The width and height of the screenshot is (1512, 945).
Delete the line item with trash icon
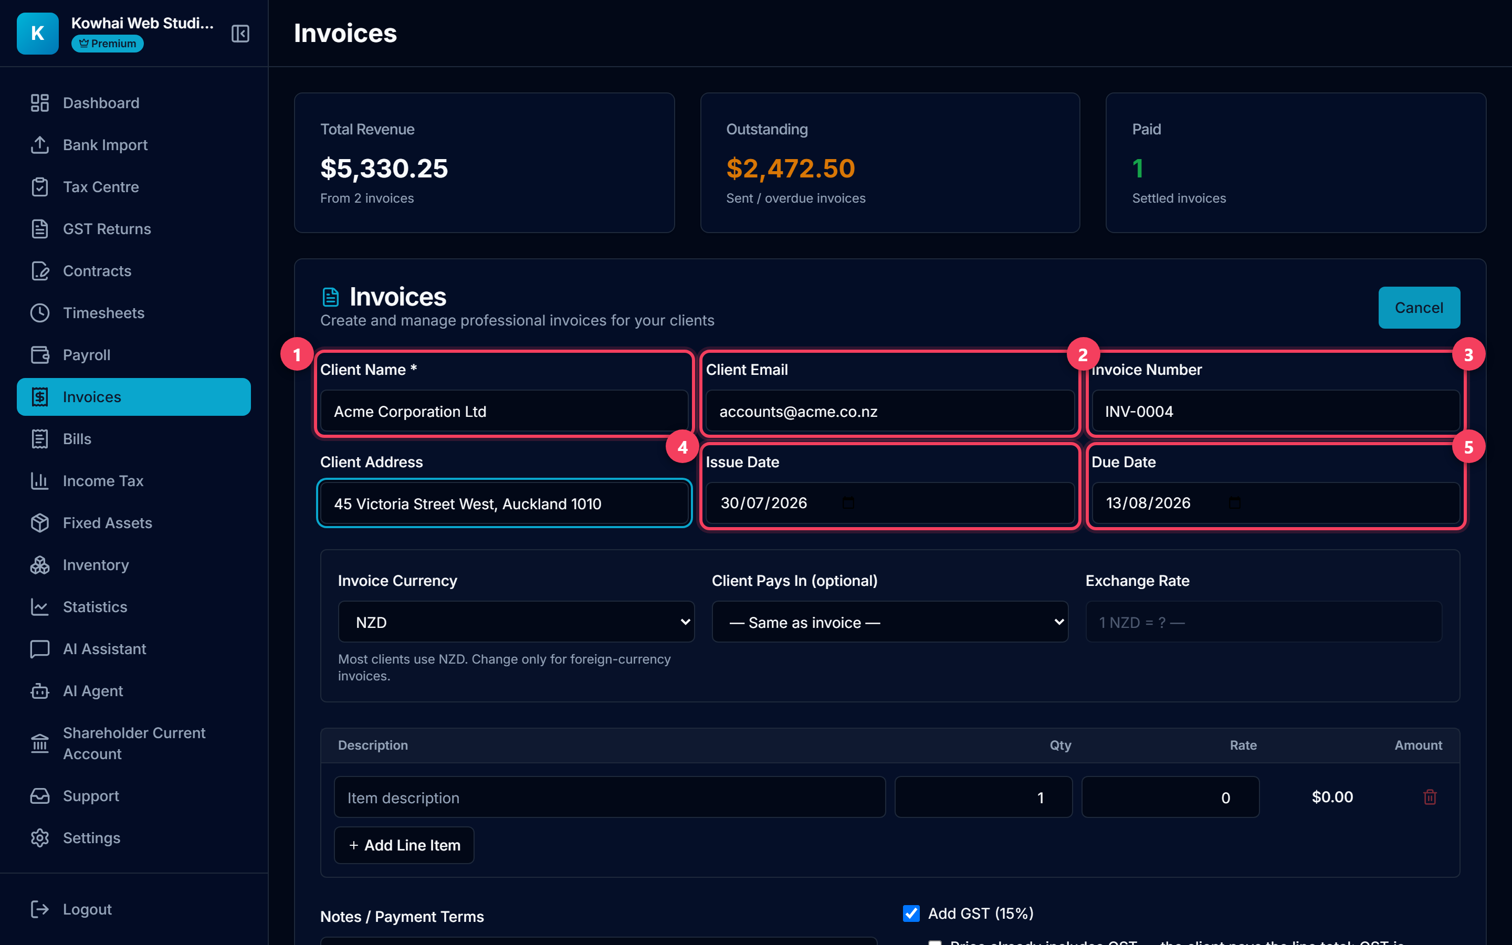pos(1430,797)
